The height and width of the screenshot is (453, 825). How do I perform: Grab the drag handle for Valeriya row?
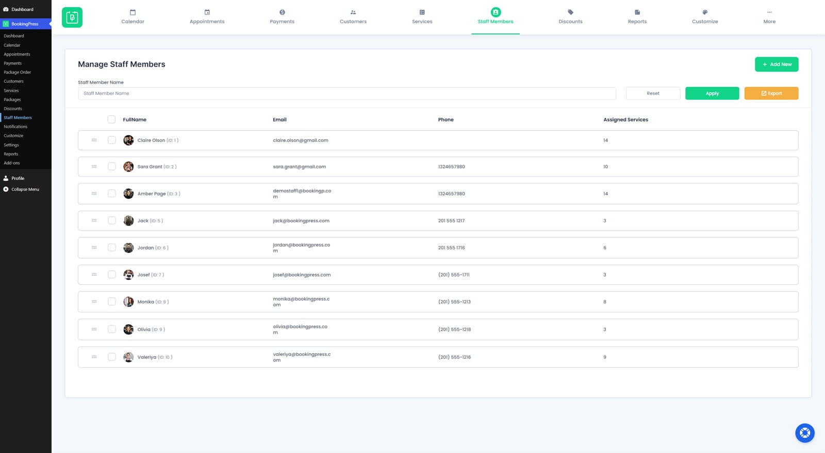pyautogui.click(x=94, y=357)
